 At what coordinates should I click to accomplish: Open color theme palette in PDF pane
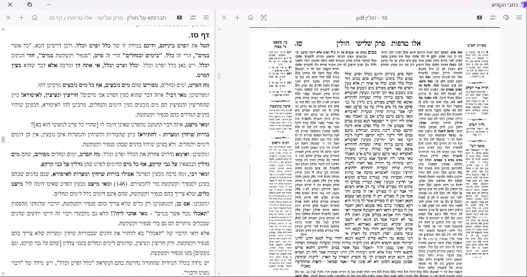pyautogui.click(x=506, y=18)
